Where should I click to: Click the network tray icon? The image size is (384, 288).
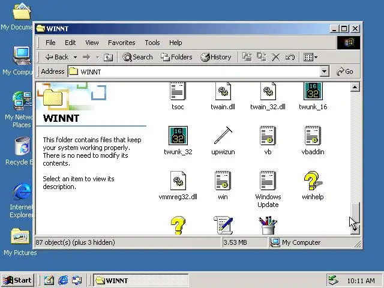tap(333, 280)
